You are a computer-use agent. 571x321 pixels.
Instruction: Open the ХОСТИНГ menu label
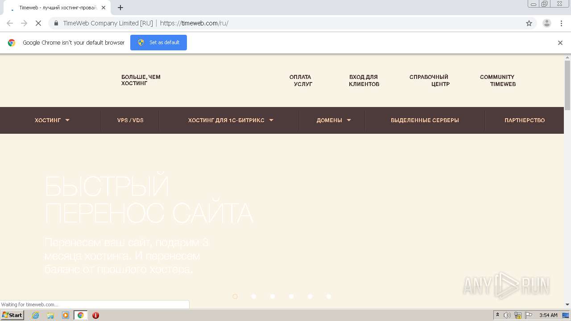point(48,120)
